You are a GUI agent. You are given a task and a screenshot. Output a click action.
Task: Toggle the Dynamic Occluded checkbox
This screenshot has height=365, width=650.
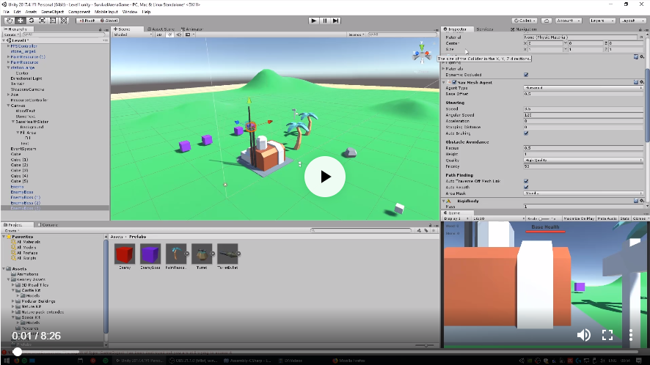point(526,75)
